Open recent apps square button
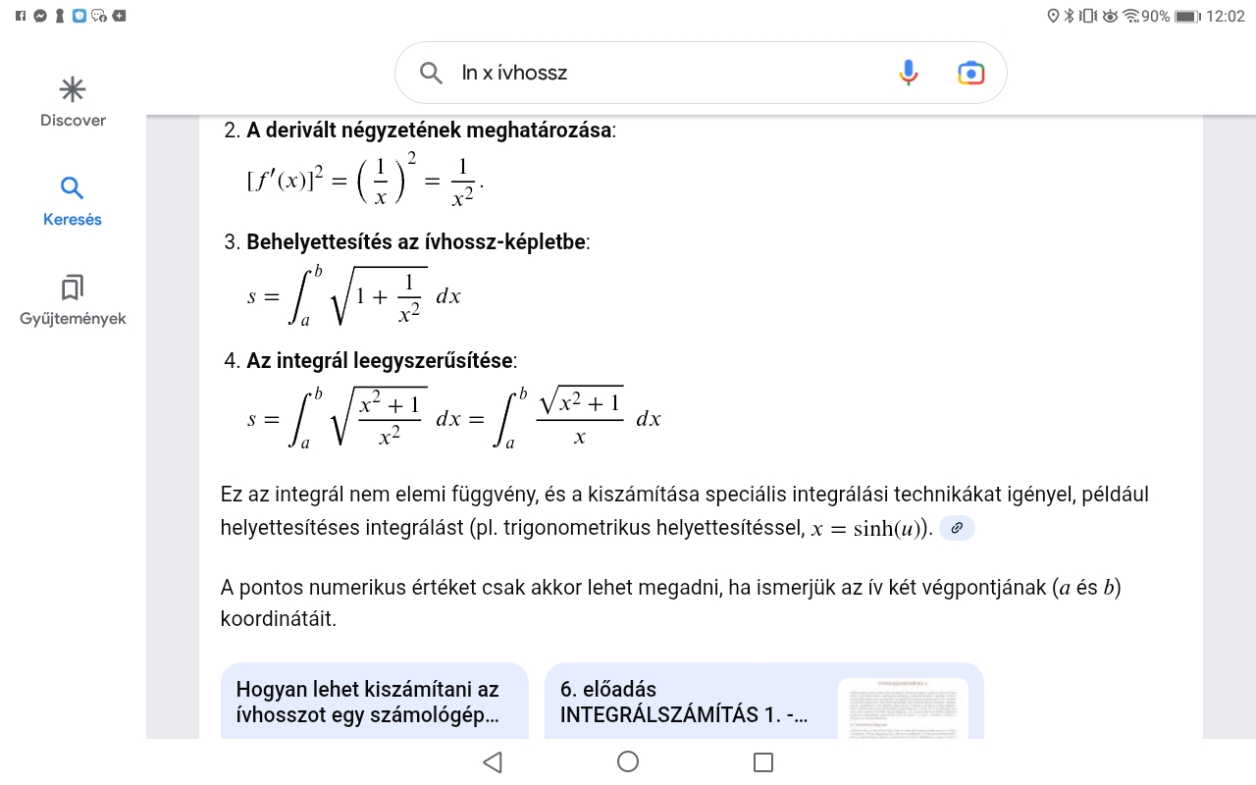 (762, 762)
